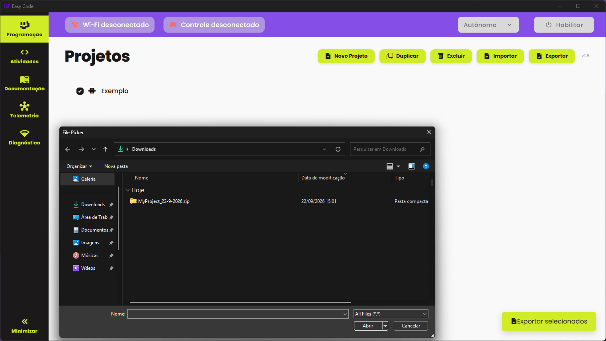
Task: Open the view options dropdown arrow
Action: pos(398,166)
